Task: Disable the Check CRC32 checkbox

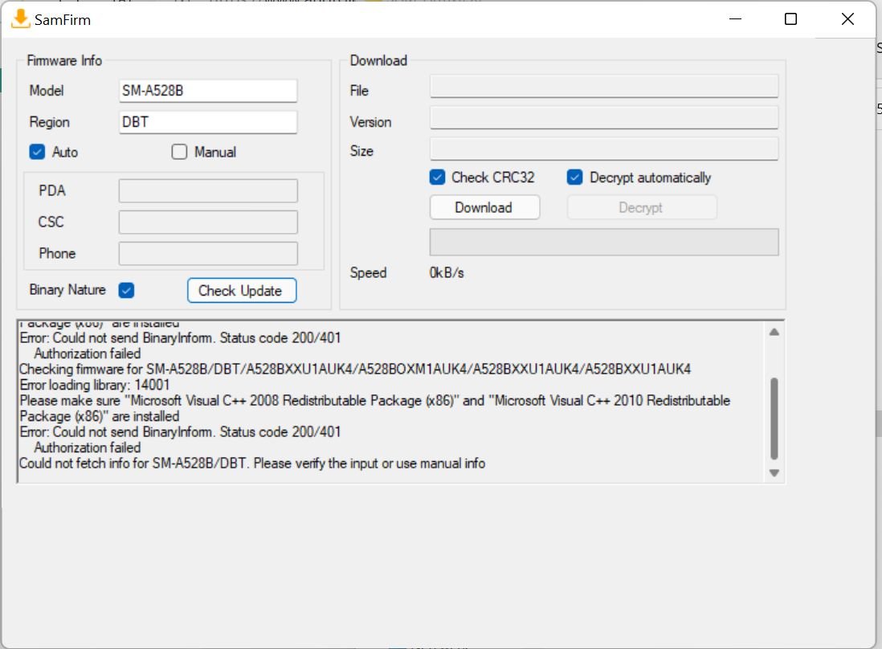Action: click(437, 178)
